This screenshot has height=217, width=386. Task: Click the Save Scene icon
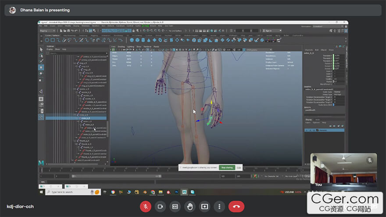(68, 31)
